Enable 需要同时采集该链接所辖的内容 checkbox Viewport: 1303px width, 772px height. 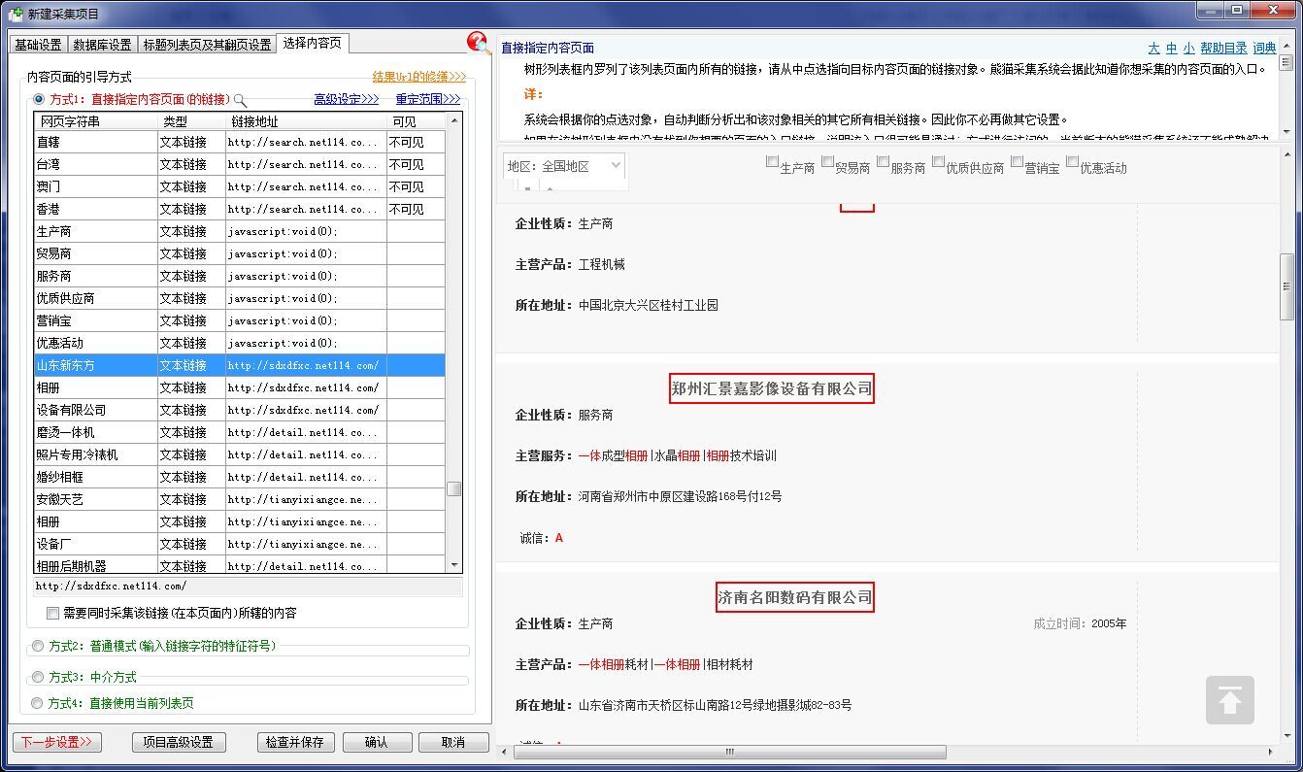53,614
